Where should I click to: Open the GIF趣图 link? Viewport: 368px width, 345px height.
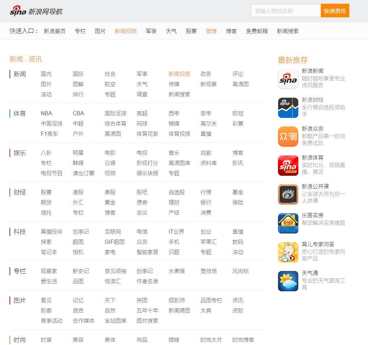click(115, 242)
